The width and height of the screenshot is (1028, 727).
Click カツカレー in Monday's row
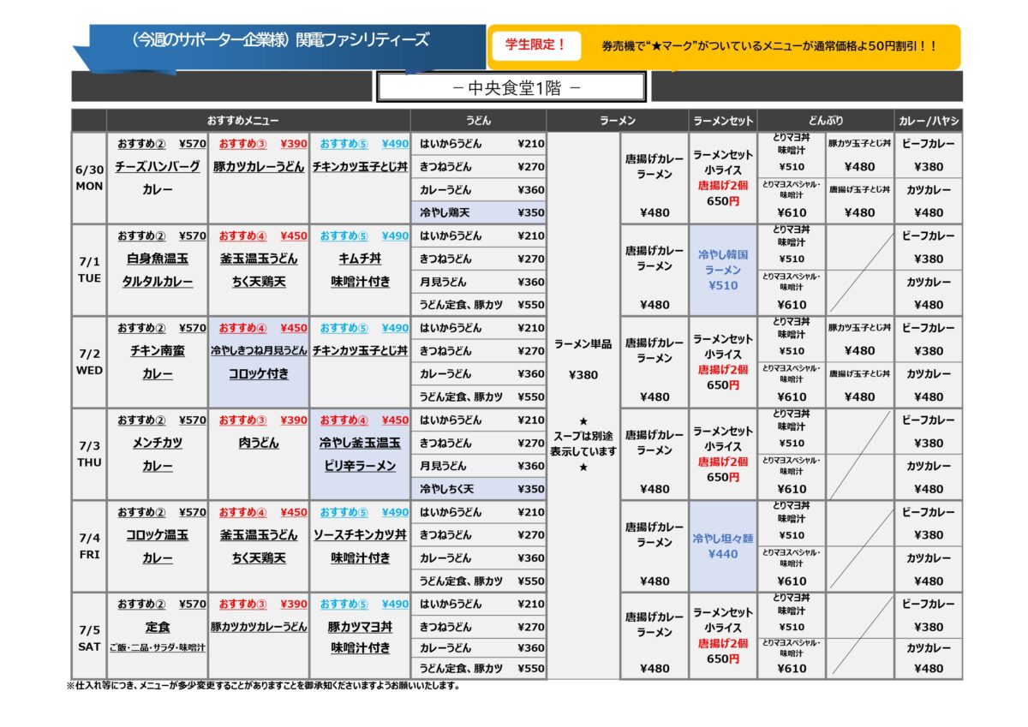pos(929,189)
